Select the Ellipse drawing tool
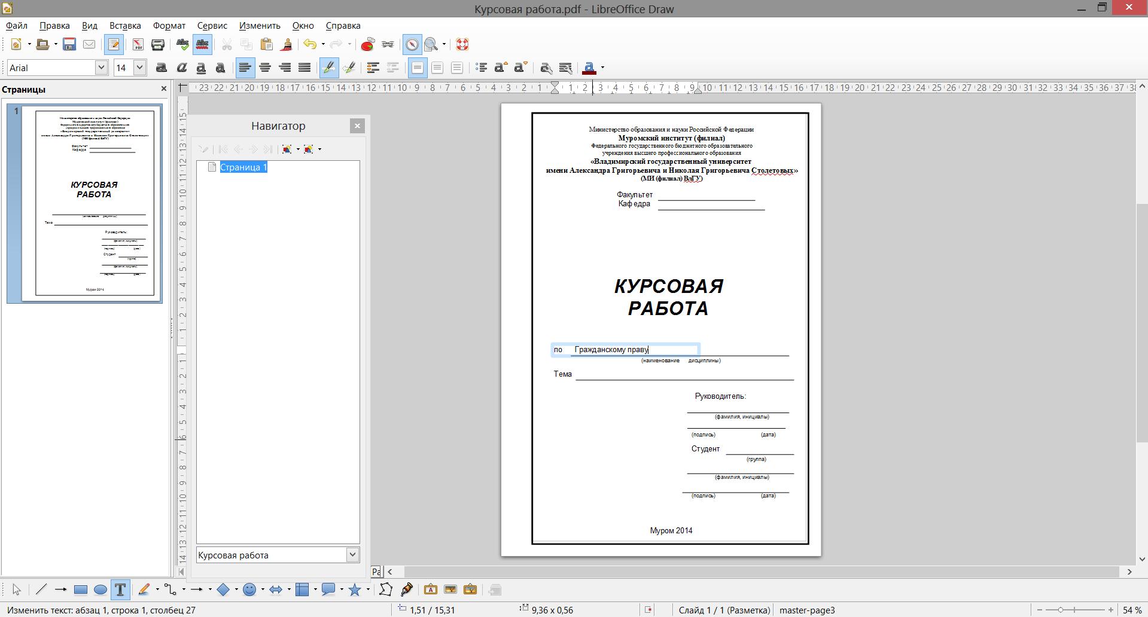Screen dimensions: 1148x617 [101, 590]
